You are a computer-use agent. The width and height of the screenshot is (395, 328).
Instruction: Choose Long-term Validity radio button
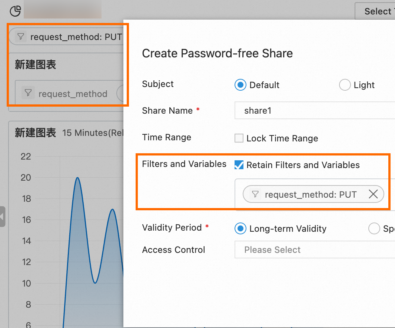[x=240, y=228]
